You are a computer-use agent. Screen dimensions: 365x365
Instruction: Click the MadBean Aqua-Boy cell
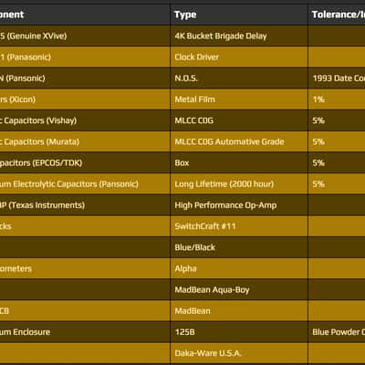pyautogui.click(x=239, y=289)
